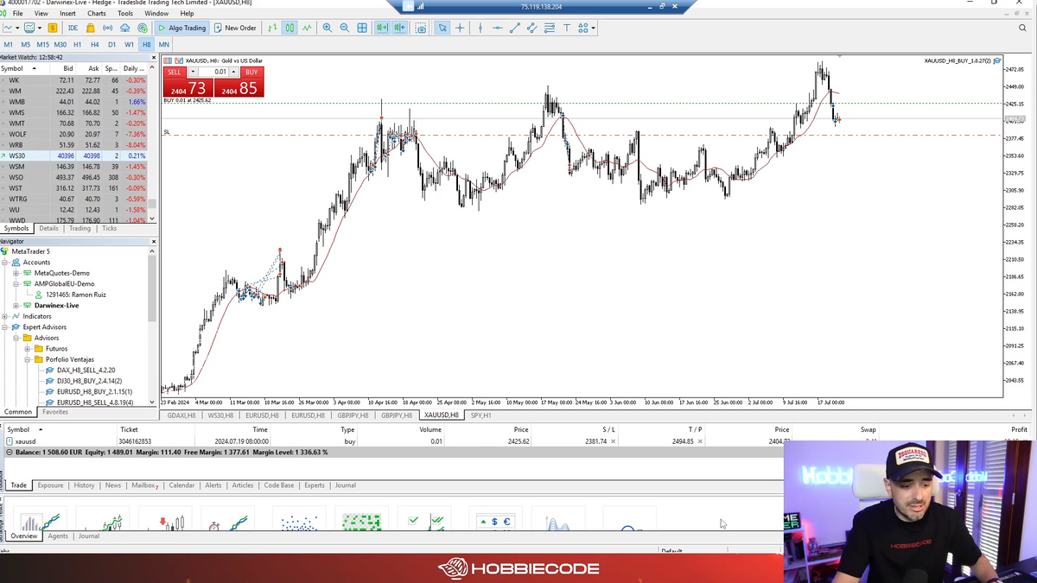The height and width of the screenshot is (583, 1037).
Task: Tile chart windows with grid icon
Action: click(x=362, y=28)
